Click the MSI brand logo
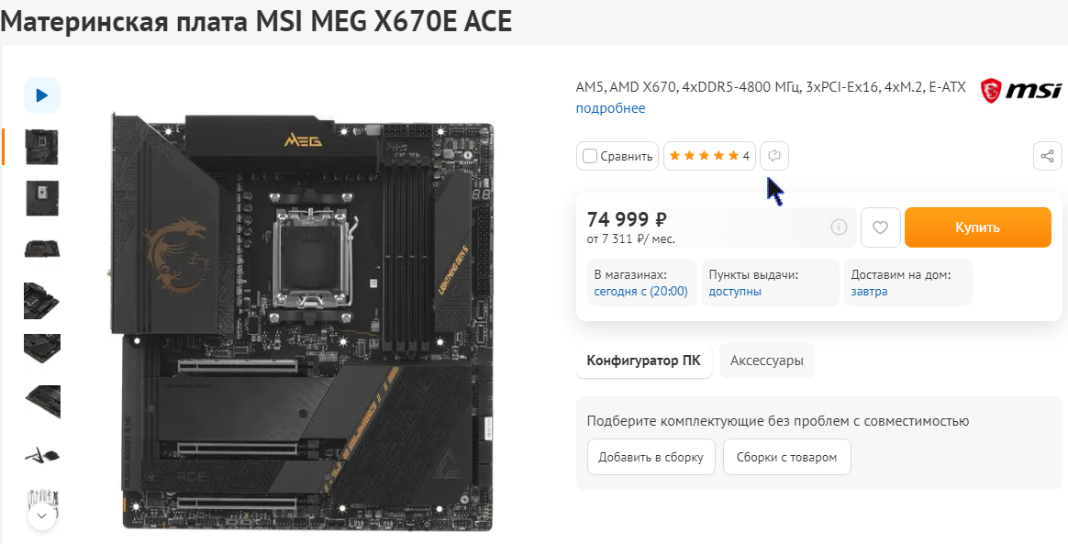The image size is (1068, 544). pos(1020,91)
